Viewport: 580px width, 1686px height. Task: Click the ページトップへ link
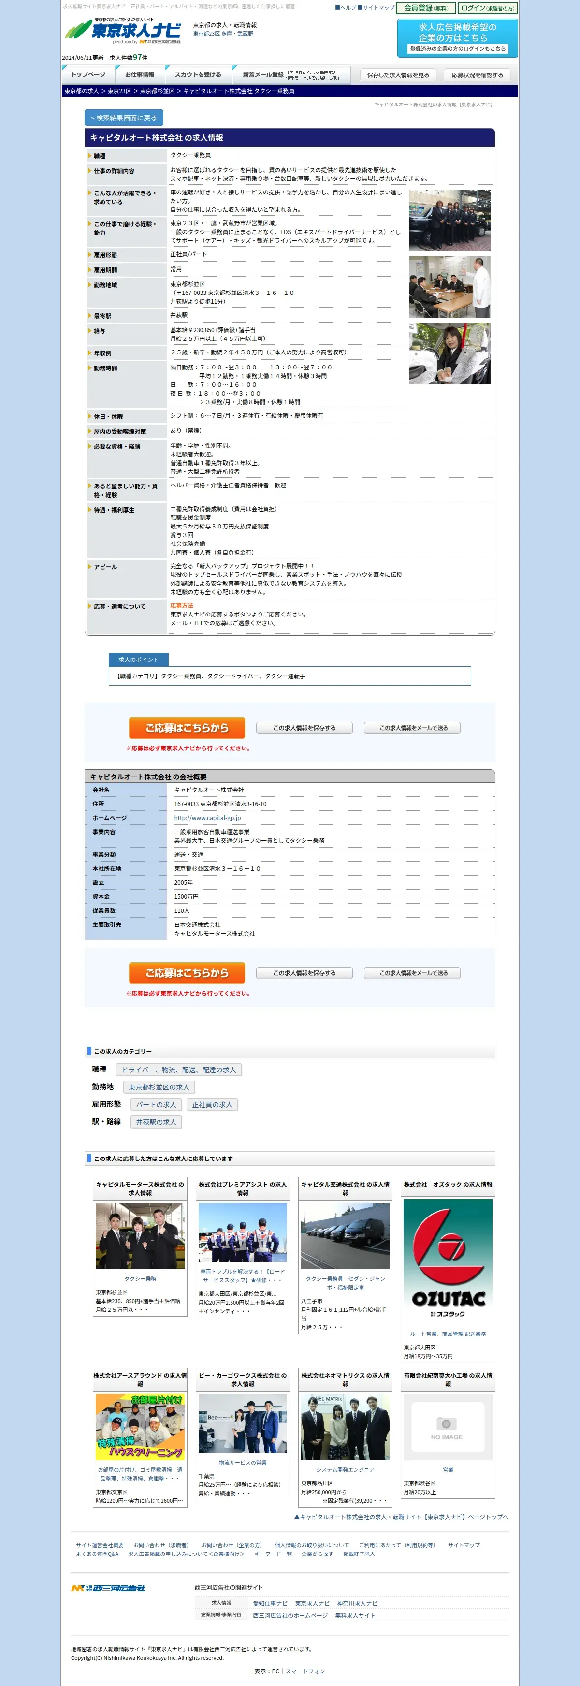pos(401,1517)
